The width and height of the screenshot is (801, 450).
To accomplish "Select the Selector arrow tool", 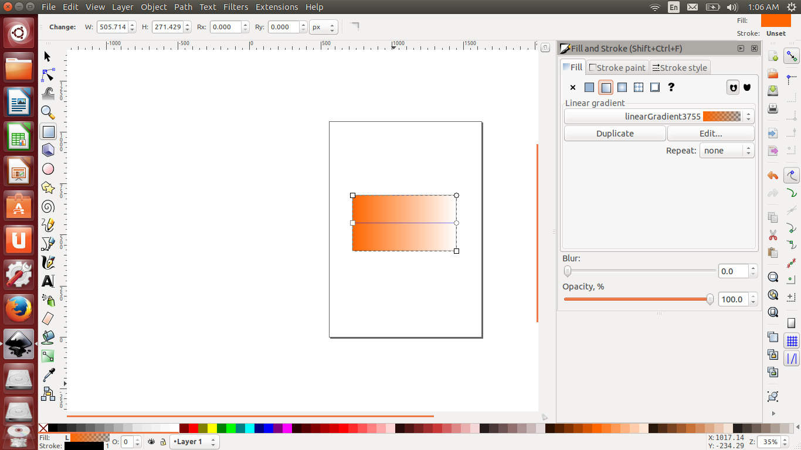I will pos(48,56).
